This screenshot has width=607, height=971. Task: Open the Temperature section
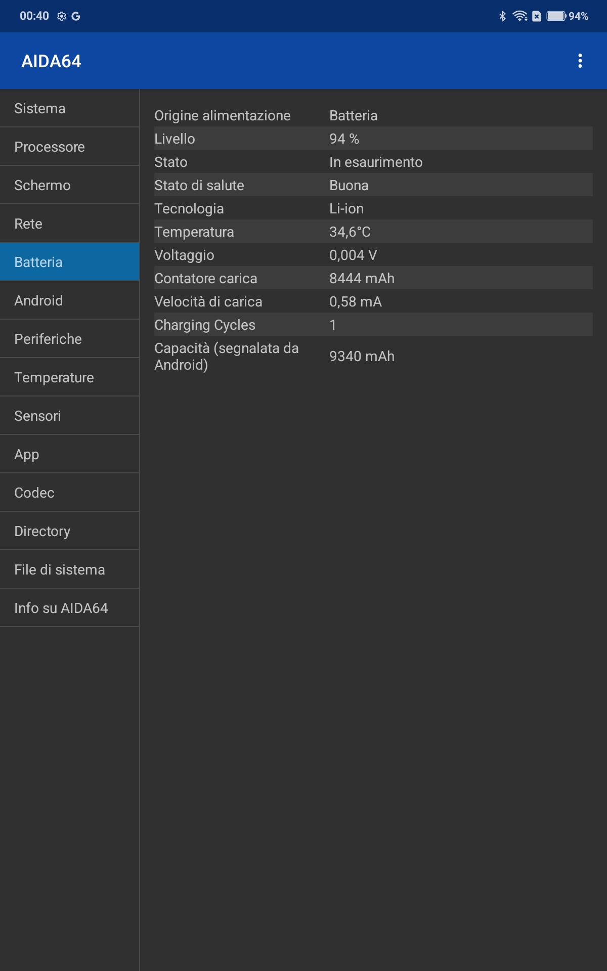tap(70, 377)
